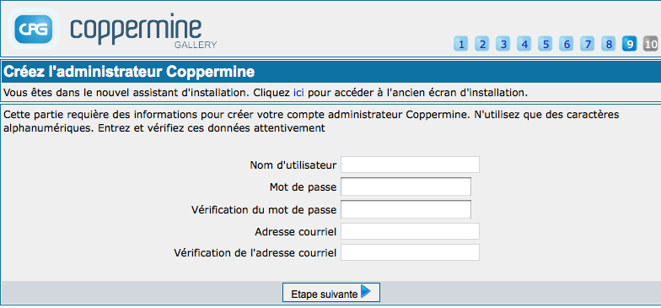Click the blue arrow on Etape suivante
The width and height of the screenshot is (661, 308).
(x=366, y=292)
